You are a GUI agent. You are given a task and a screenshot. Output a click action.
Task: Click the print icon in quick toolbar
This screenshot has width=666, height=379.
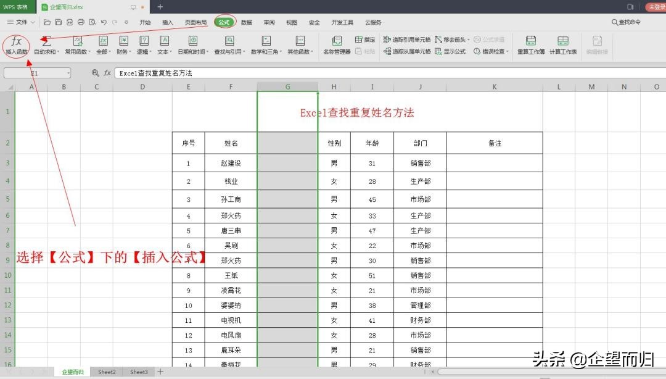pyautogui.click(x=81, y=22)
